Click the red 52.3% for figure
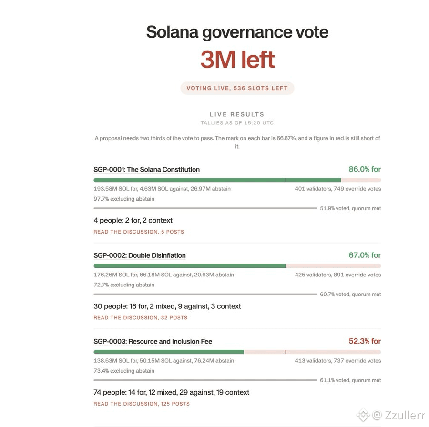The image size is (429, 427). tap(365, 341)
